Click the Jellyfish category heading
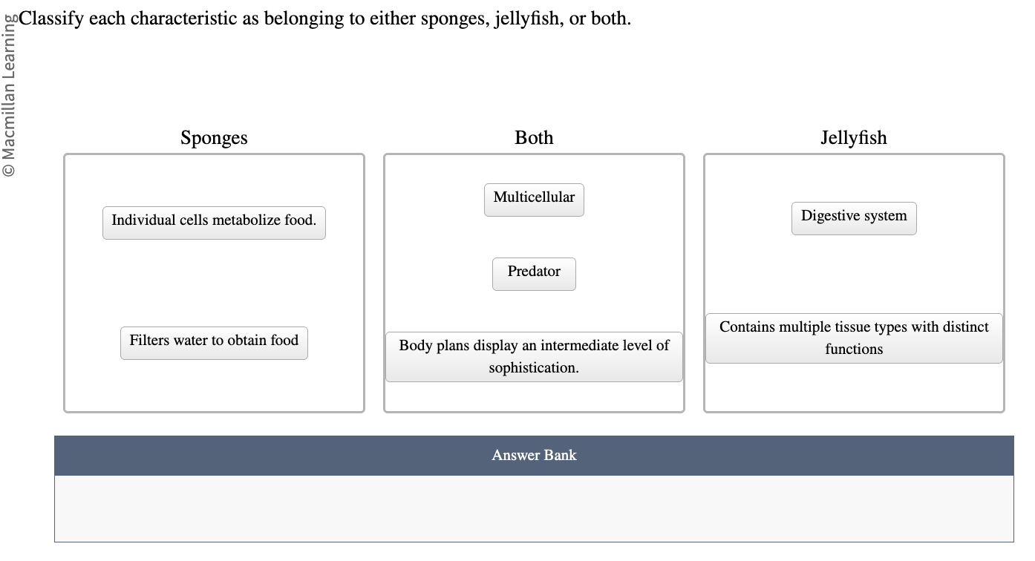This screenshot has width=1035, height=561. [854, 138]
